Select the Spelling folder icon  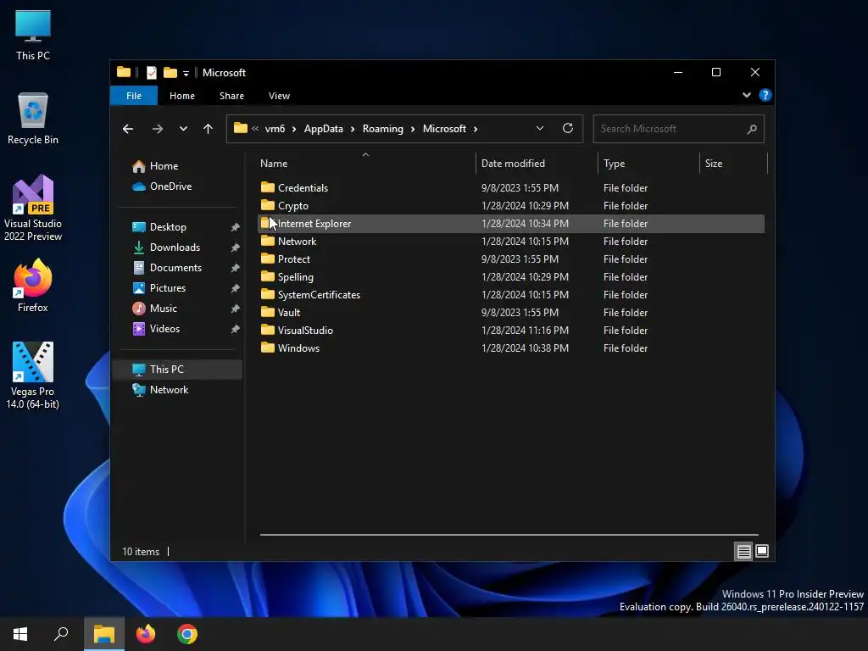[x=268, y=277]
